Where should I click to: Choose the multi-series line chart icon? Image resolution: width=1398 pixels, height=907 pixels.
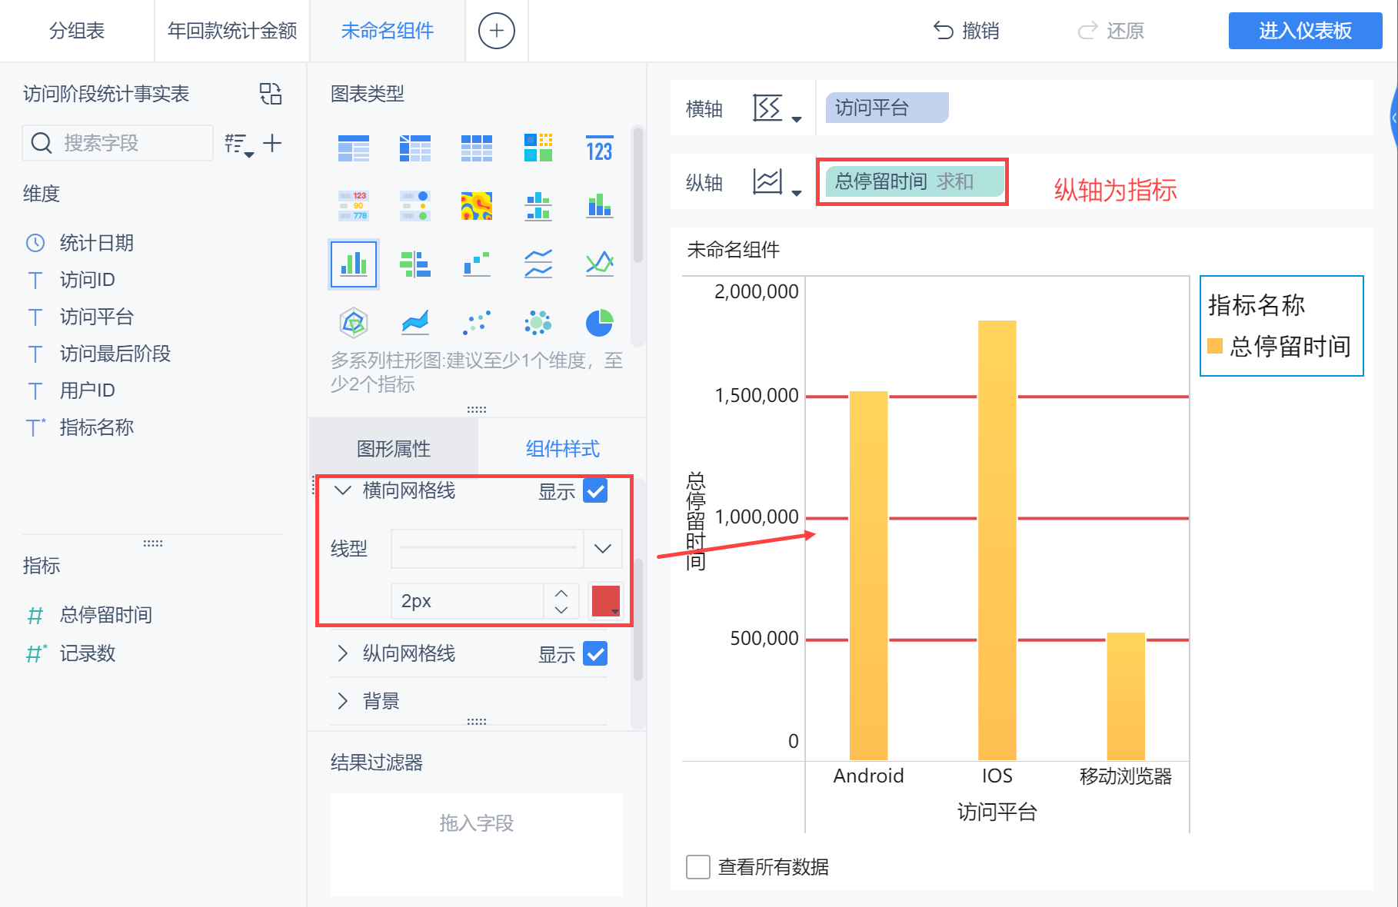point(538,264)
